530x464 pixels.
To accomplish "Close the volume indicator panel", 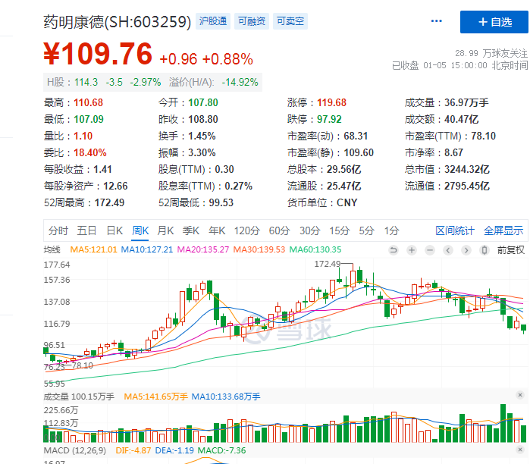I will tap(520, 395).
